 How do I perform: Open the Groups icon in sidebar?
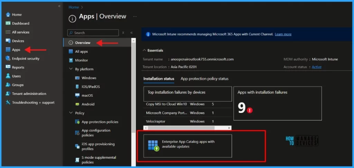8,85
